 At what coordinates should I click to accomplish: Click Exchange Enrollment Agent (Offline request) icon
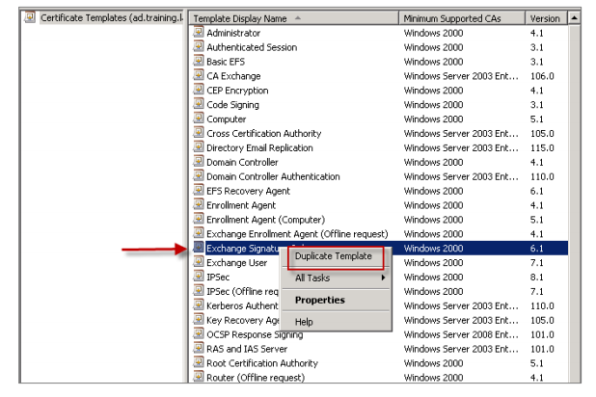click(199, 233)
